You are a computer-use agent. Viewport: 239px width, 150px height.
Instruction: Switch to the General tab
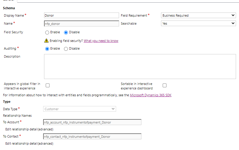pos(8,1)
